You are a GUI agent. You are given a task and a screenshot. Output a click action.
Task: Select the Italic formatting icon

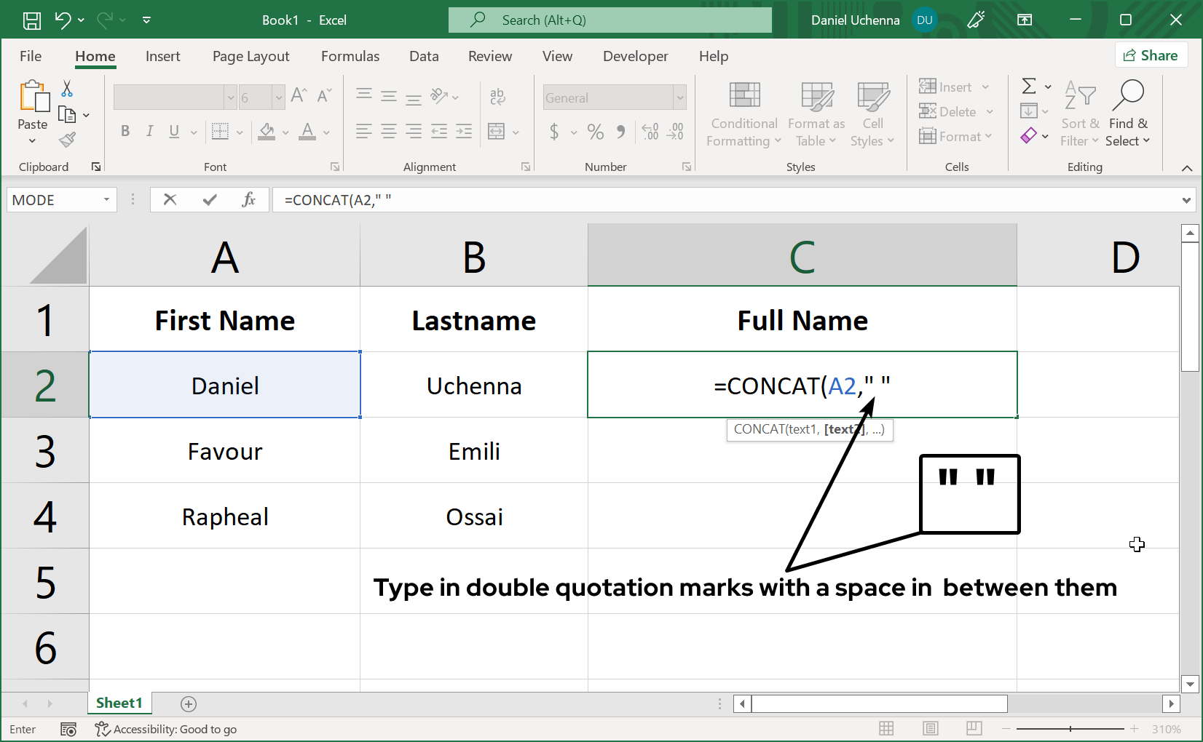149,132
